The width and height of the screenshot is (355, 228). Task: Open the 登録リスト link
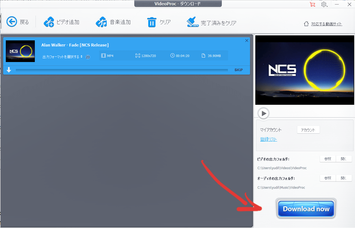[268, 139]
